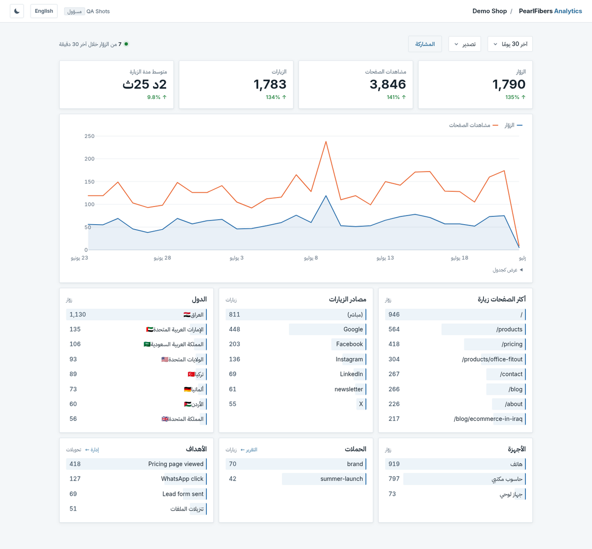Toggle dark mode moon icon
This screenshot has width=592, height=549.
pyautogui.click(x=17, y=11)
